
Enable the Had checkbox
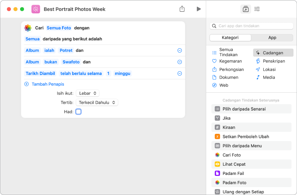tap(78, 112)
